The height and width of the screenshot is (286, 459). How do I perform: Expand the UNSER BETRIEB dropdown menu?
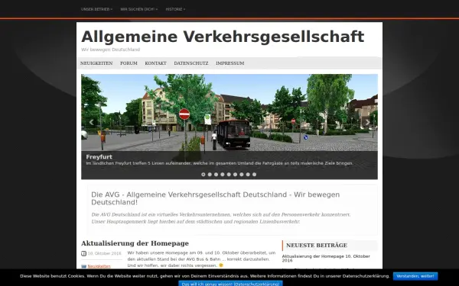point(96,9)
